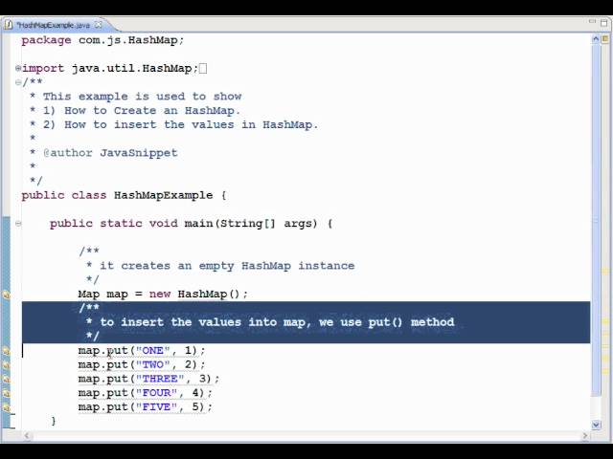Select the HashMapExample.java editor tab
The width and height of the screenshot is (613, 459).
coord(54,25)
